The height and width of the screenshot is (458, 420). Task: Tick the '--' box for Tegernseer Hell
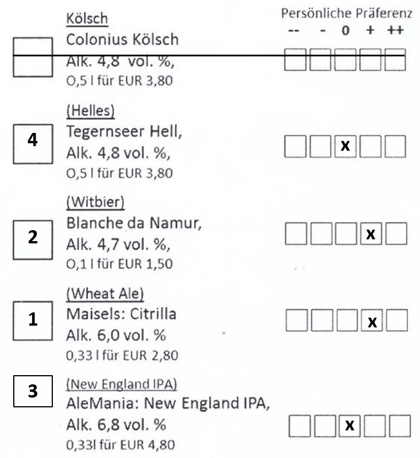[295, 146]
